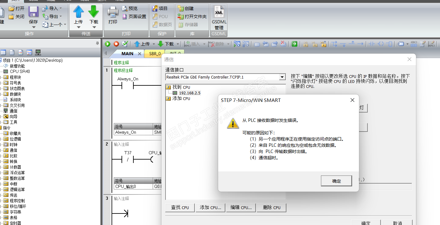Click the large Save (保存) floppy icon
The width and height of the screenshot is (440, 225).
33,12
